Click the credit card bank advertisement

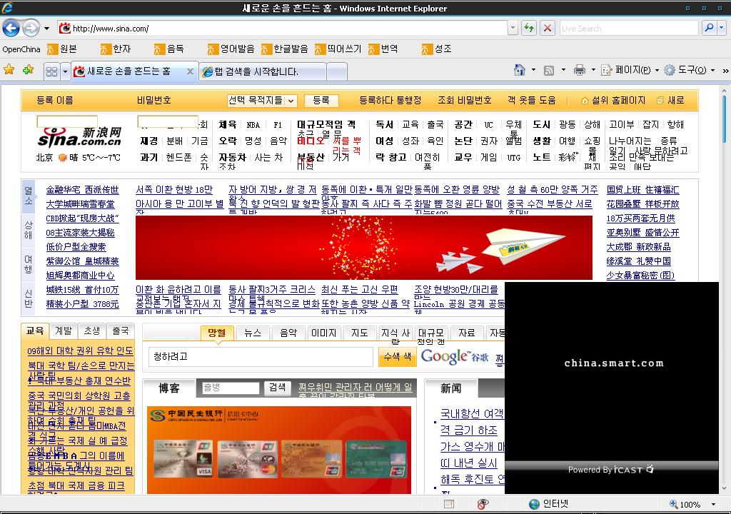coord(279,450)
